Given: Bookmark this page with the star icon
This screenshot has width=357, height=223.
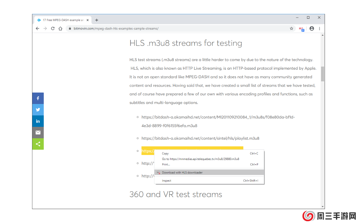Looking at the screenshot, I should (291, 28).
